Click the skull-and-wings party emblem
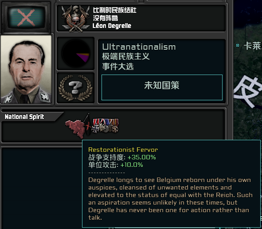 pyautogui.click(x=75, y=18)
